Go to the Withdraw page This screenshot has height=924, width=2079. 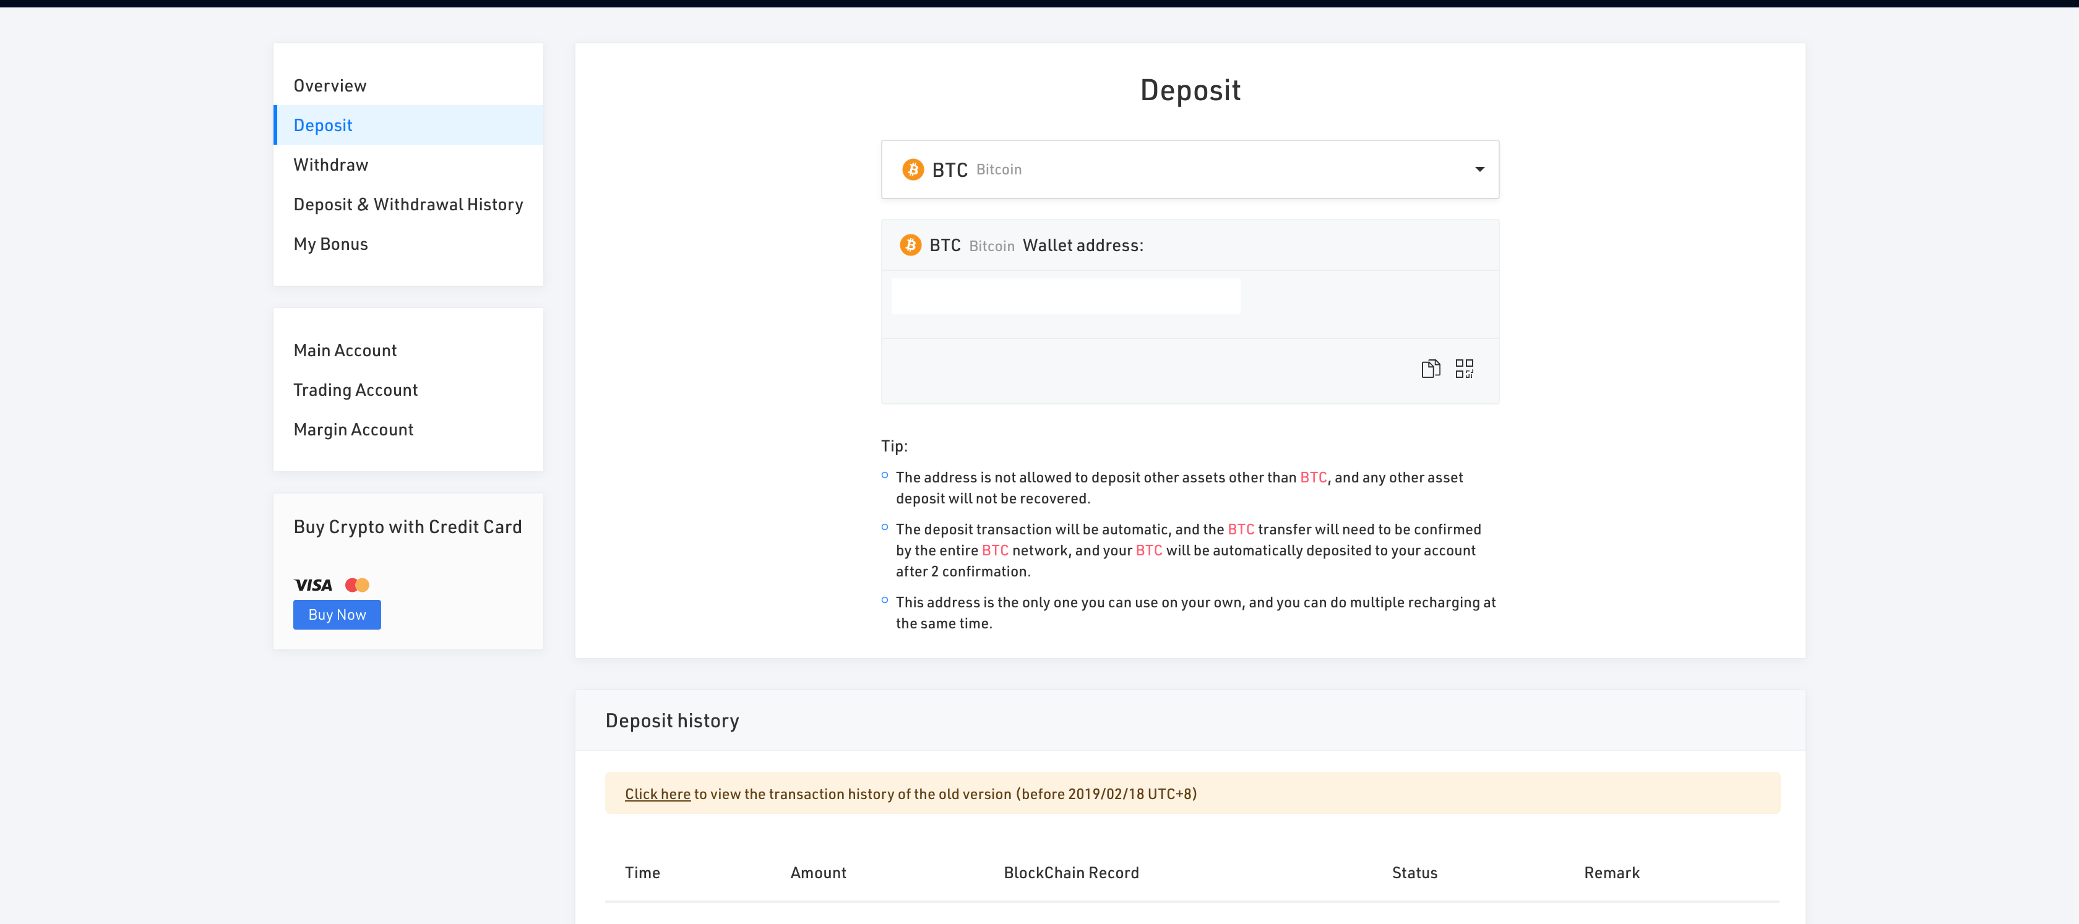click(331, 165)
